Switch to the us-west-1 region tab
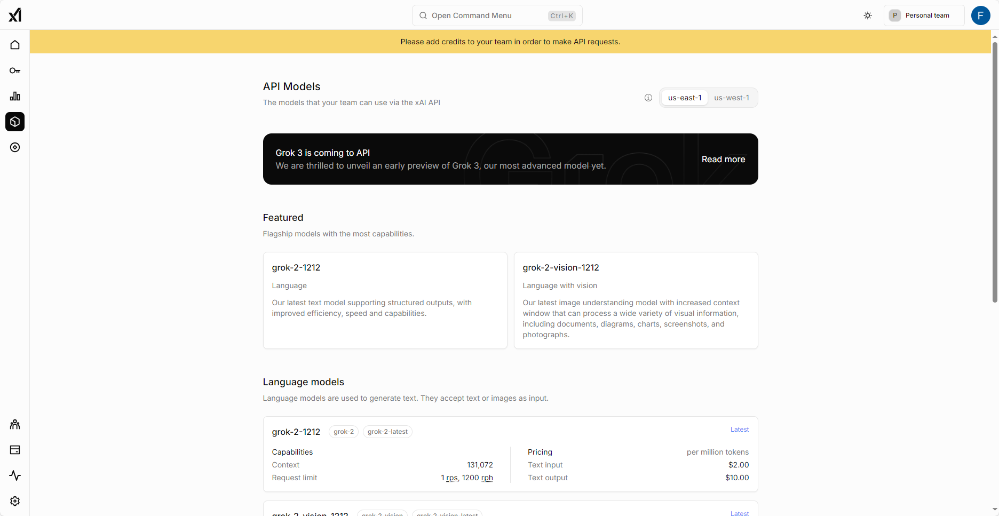The image size is (999, 516). 732,98
